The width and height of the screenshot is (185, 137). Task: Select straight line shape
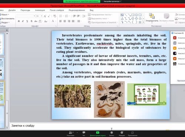[126, 15]
